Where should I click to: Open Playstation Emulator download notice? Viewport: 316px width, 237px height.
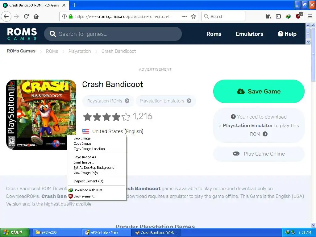(x=259, y=125)
